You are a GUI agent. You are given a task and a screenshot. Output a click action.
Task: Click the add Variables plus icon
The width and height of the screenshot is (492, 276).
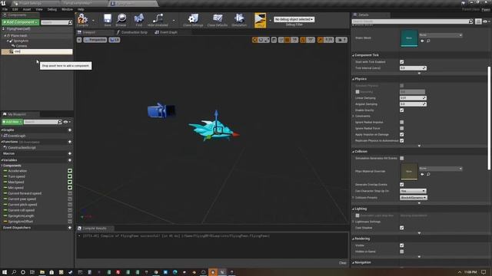pyautogui.click(x=70, y=160)
